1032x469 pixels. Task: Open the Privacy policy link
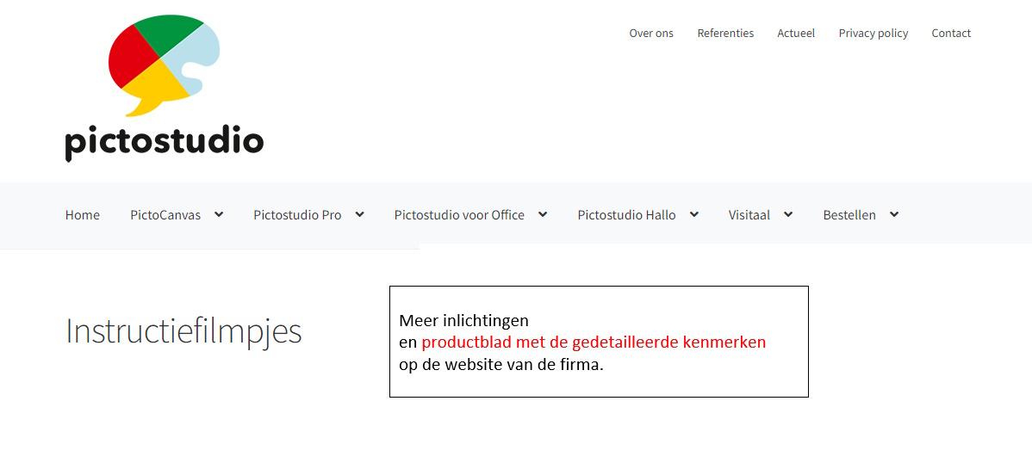coord(873,34)
